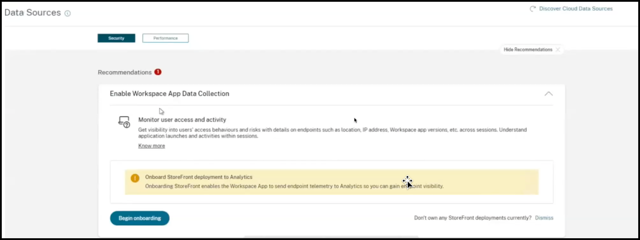Click the monitor user access icon

coord(124,122)
